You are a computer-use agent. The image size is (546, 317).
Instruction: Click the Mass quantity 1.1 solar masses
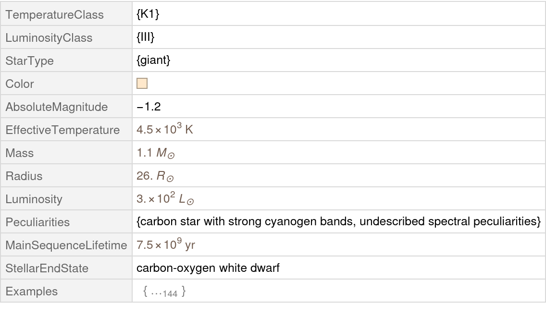pos(156,153)
